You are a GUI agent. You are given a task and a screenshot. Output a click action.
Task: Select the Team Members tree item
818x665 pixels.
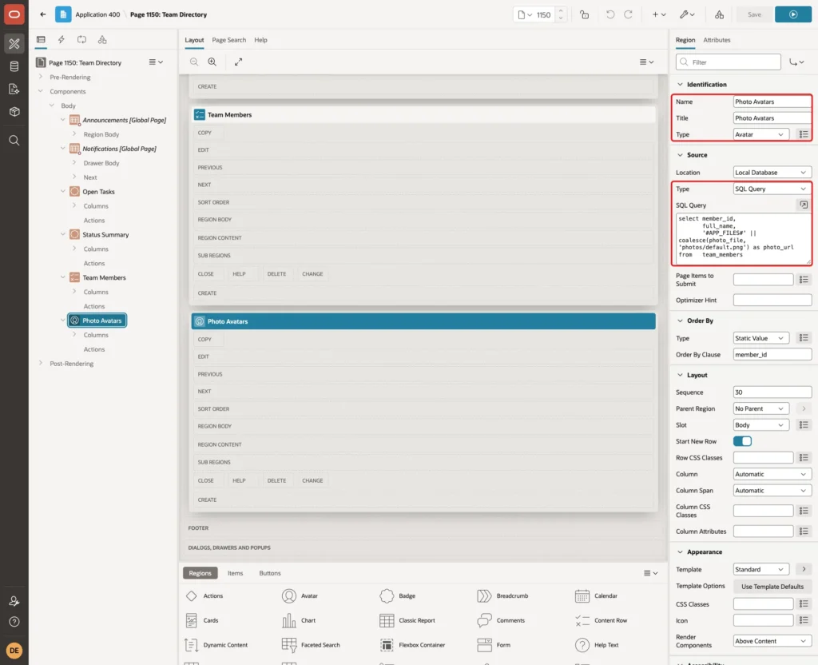pyautogui.click(x=104, y=277)
